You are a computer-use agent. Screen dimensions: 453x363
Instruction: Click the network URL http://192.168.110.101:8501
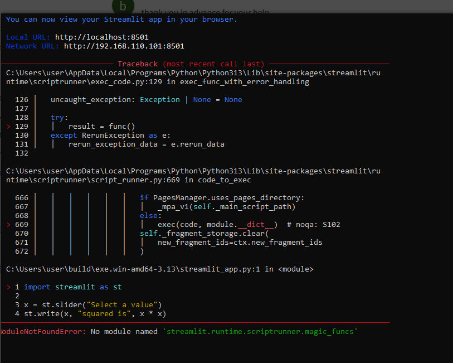click(x=124, y=46)
